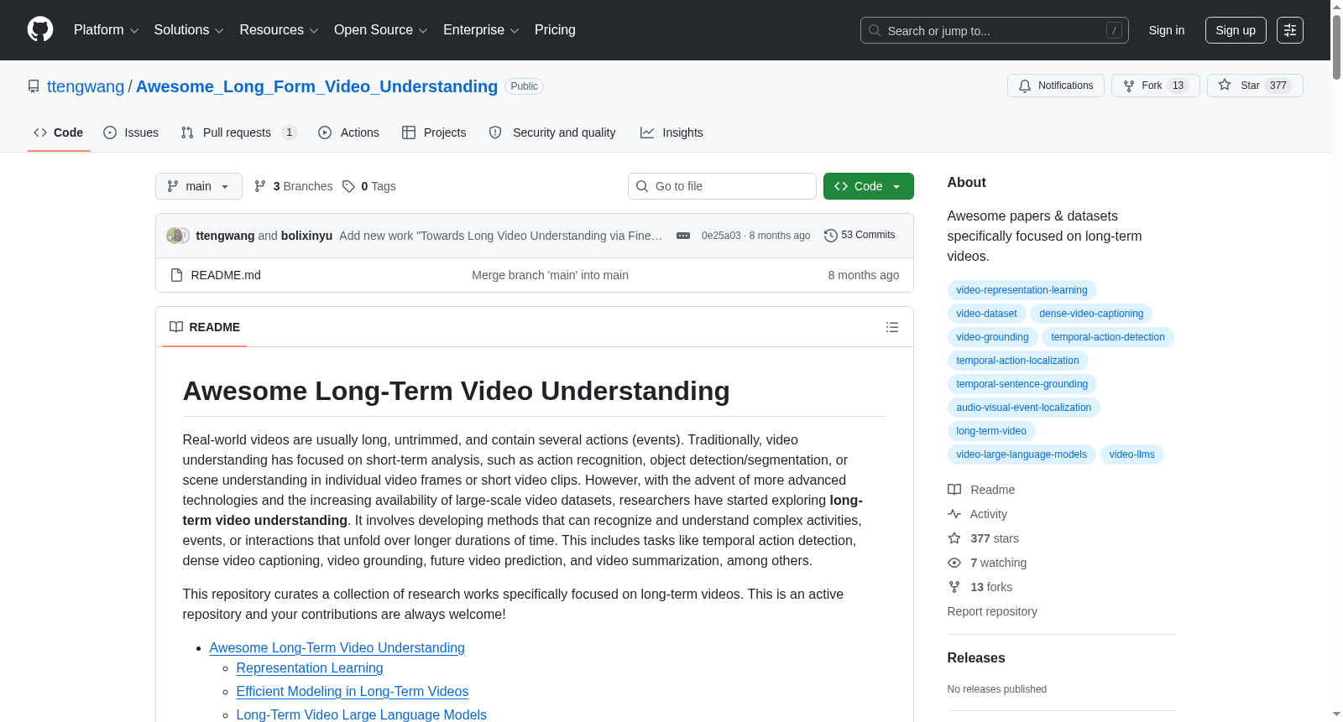Open Awesome_Long_Form_Video_Understanding repo link

point(316,86)
